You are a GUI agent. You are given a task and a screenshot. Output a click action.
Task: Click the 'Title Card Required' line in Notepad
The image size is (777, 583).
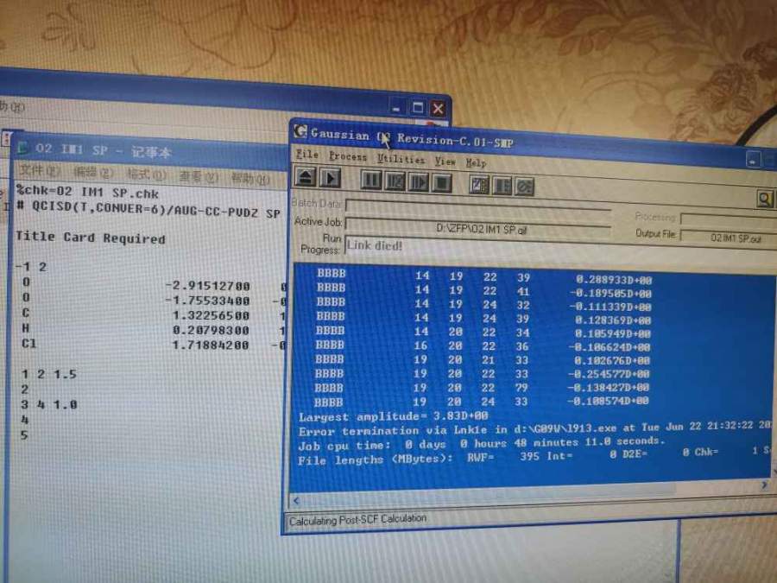[90, 237]
